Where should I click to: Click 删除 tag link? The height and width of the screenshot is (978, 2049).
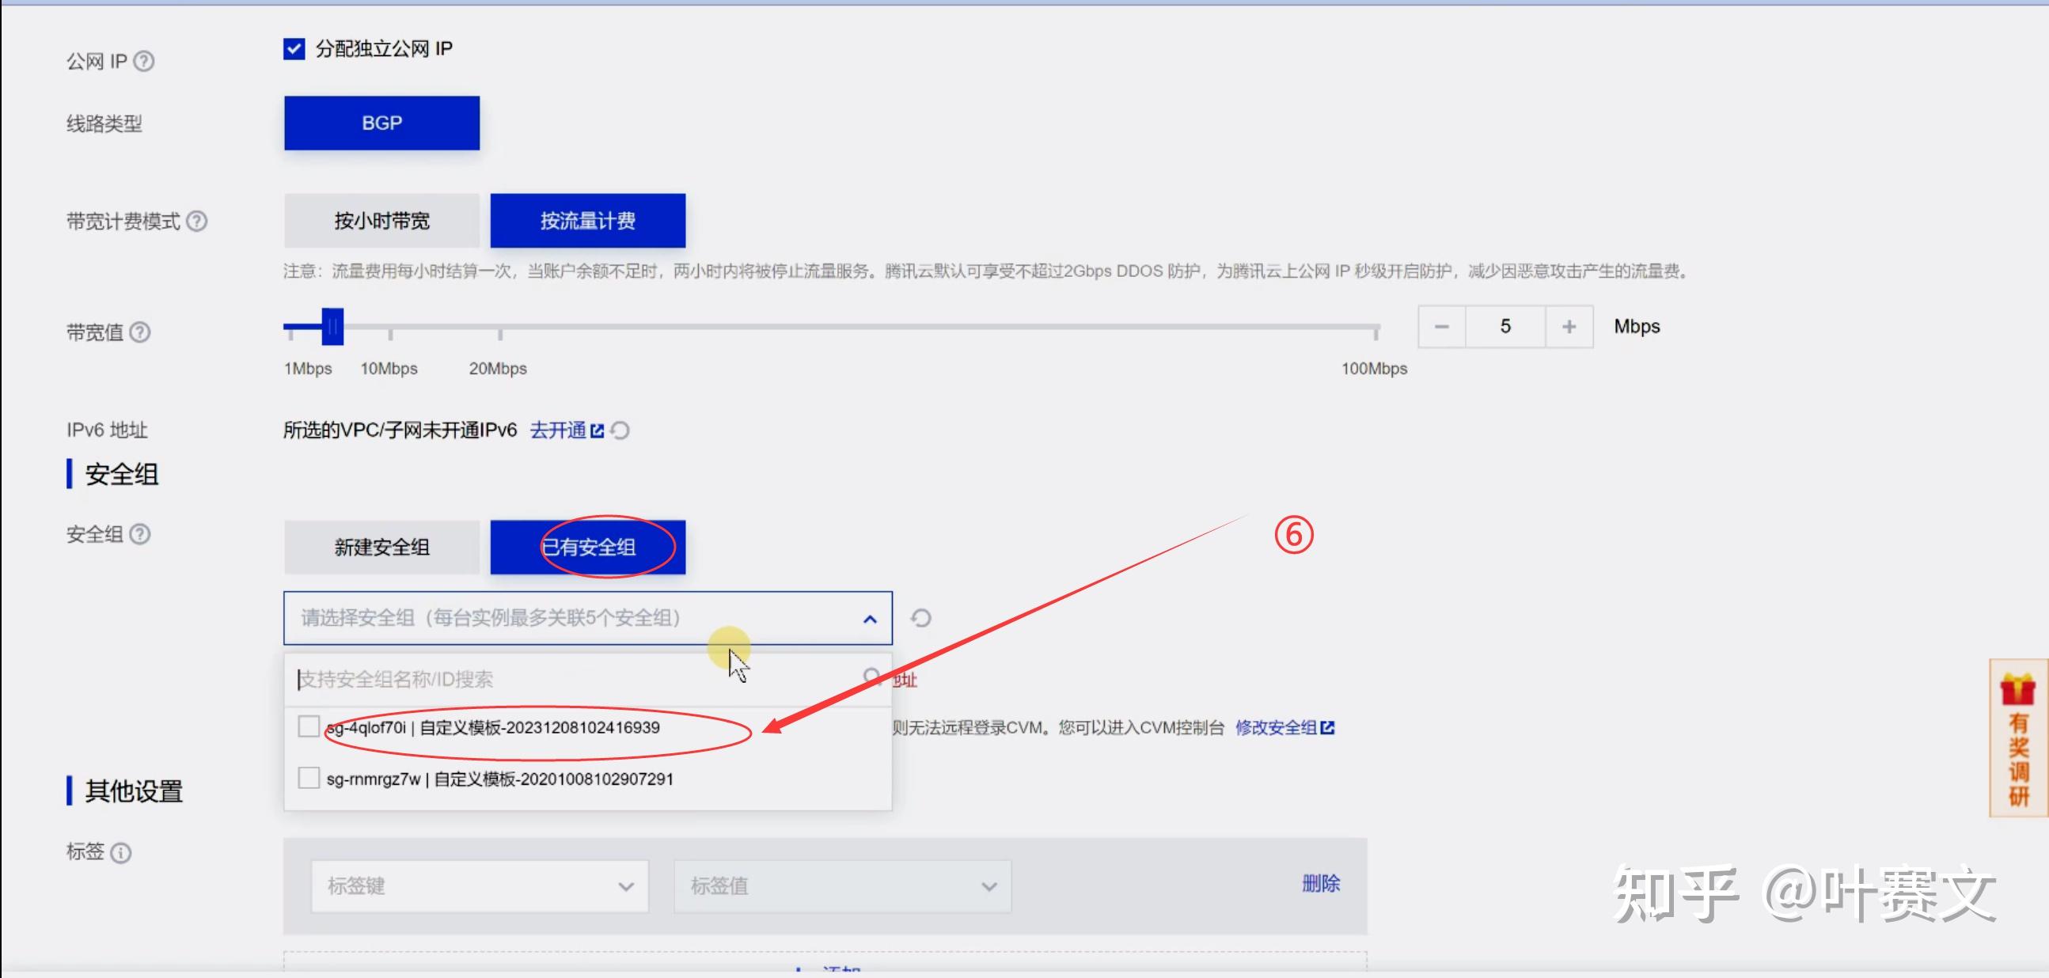(1321, 883)
